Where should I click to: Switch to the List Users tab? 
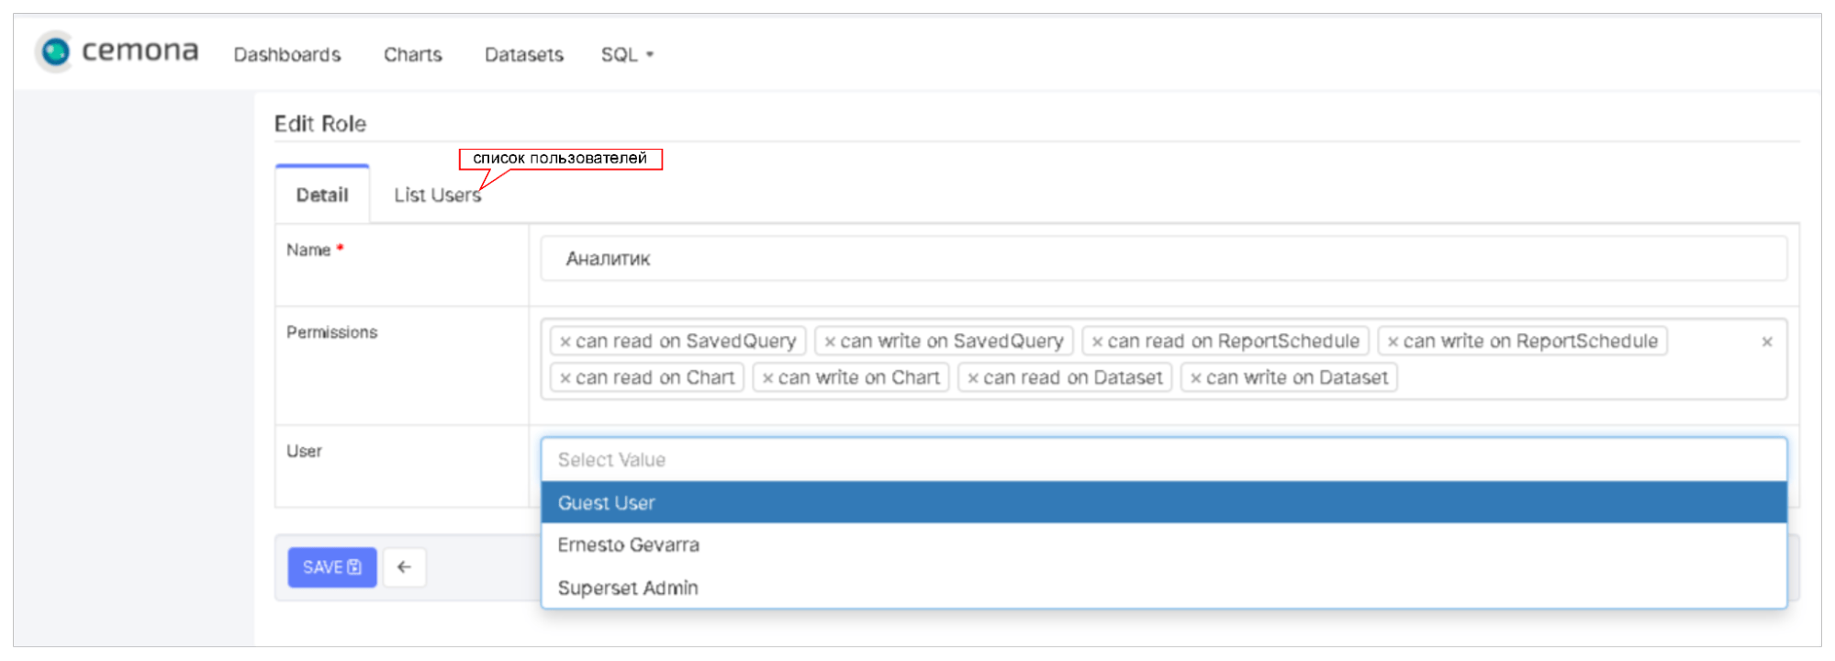point(437,196)
